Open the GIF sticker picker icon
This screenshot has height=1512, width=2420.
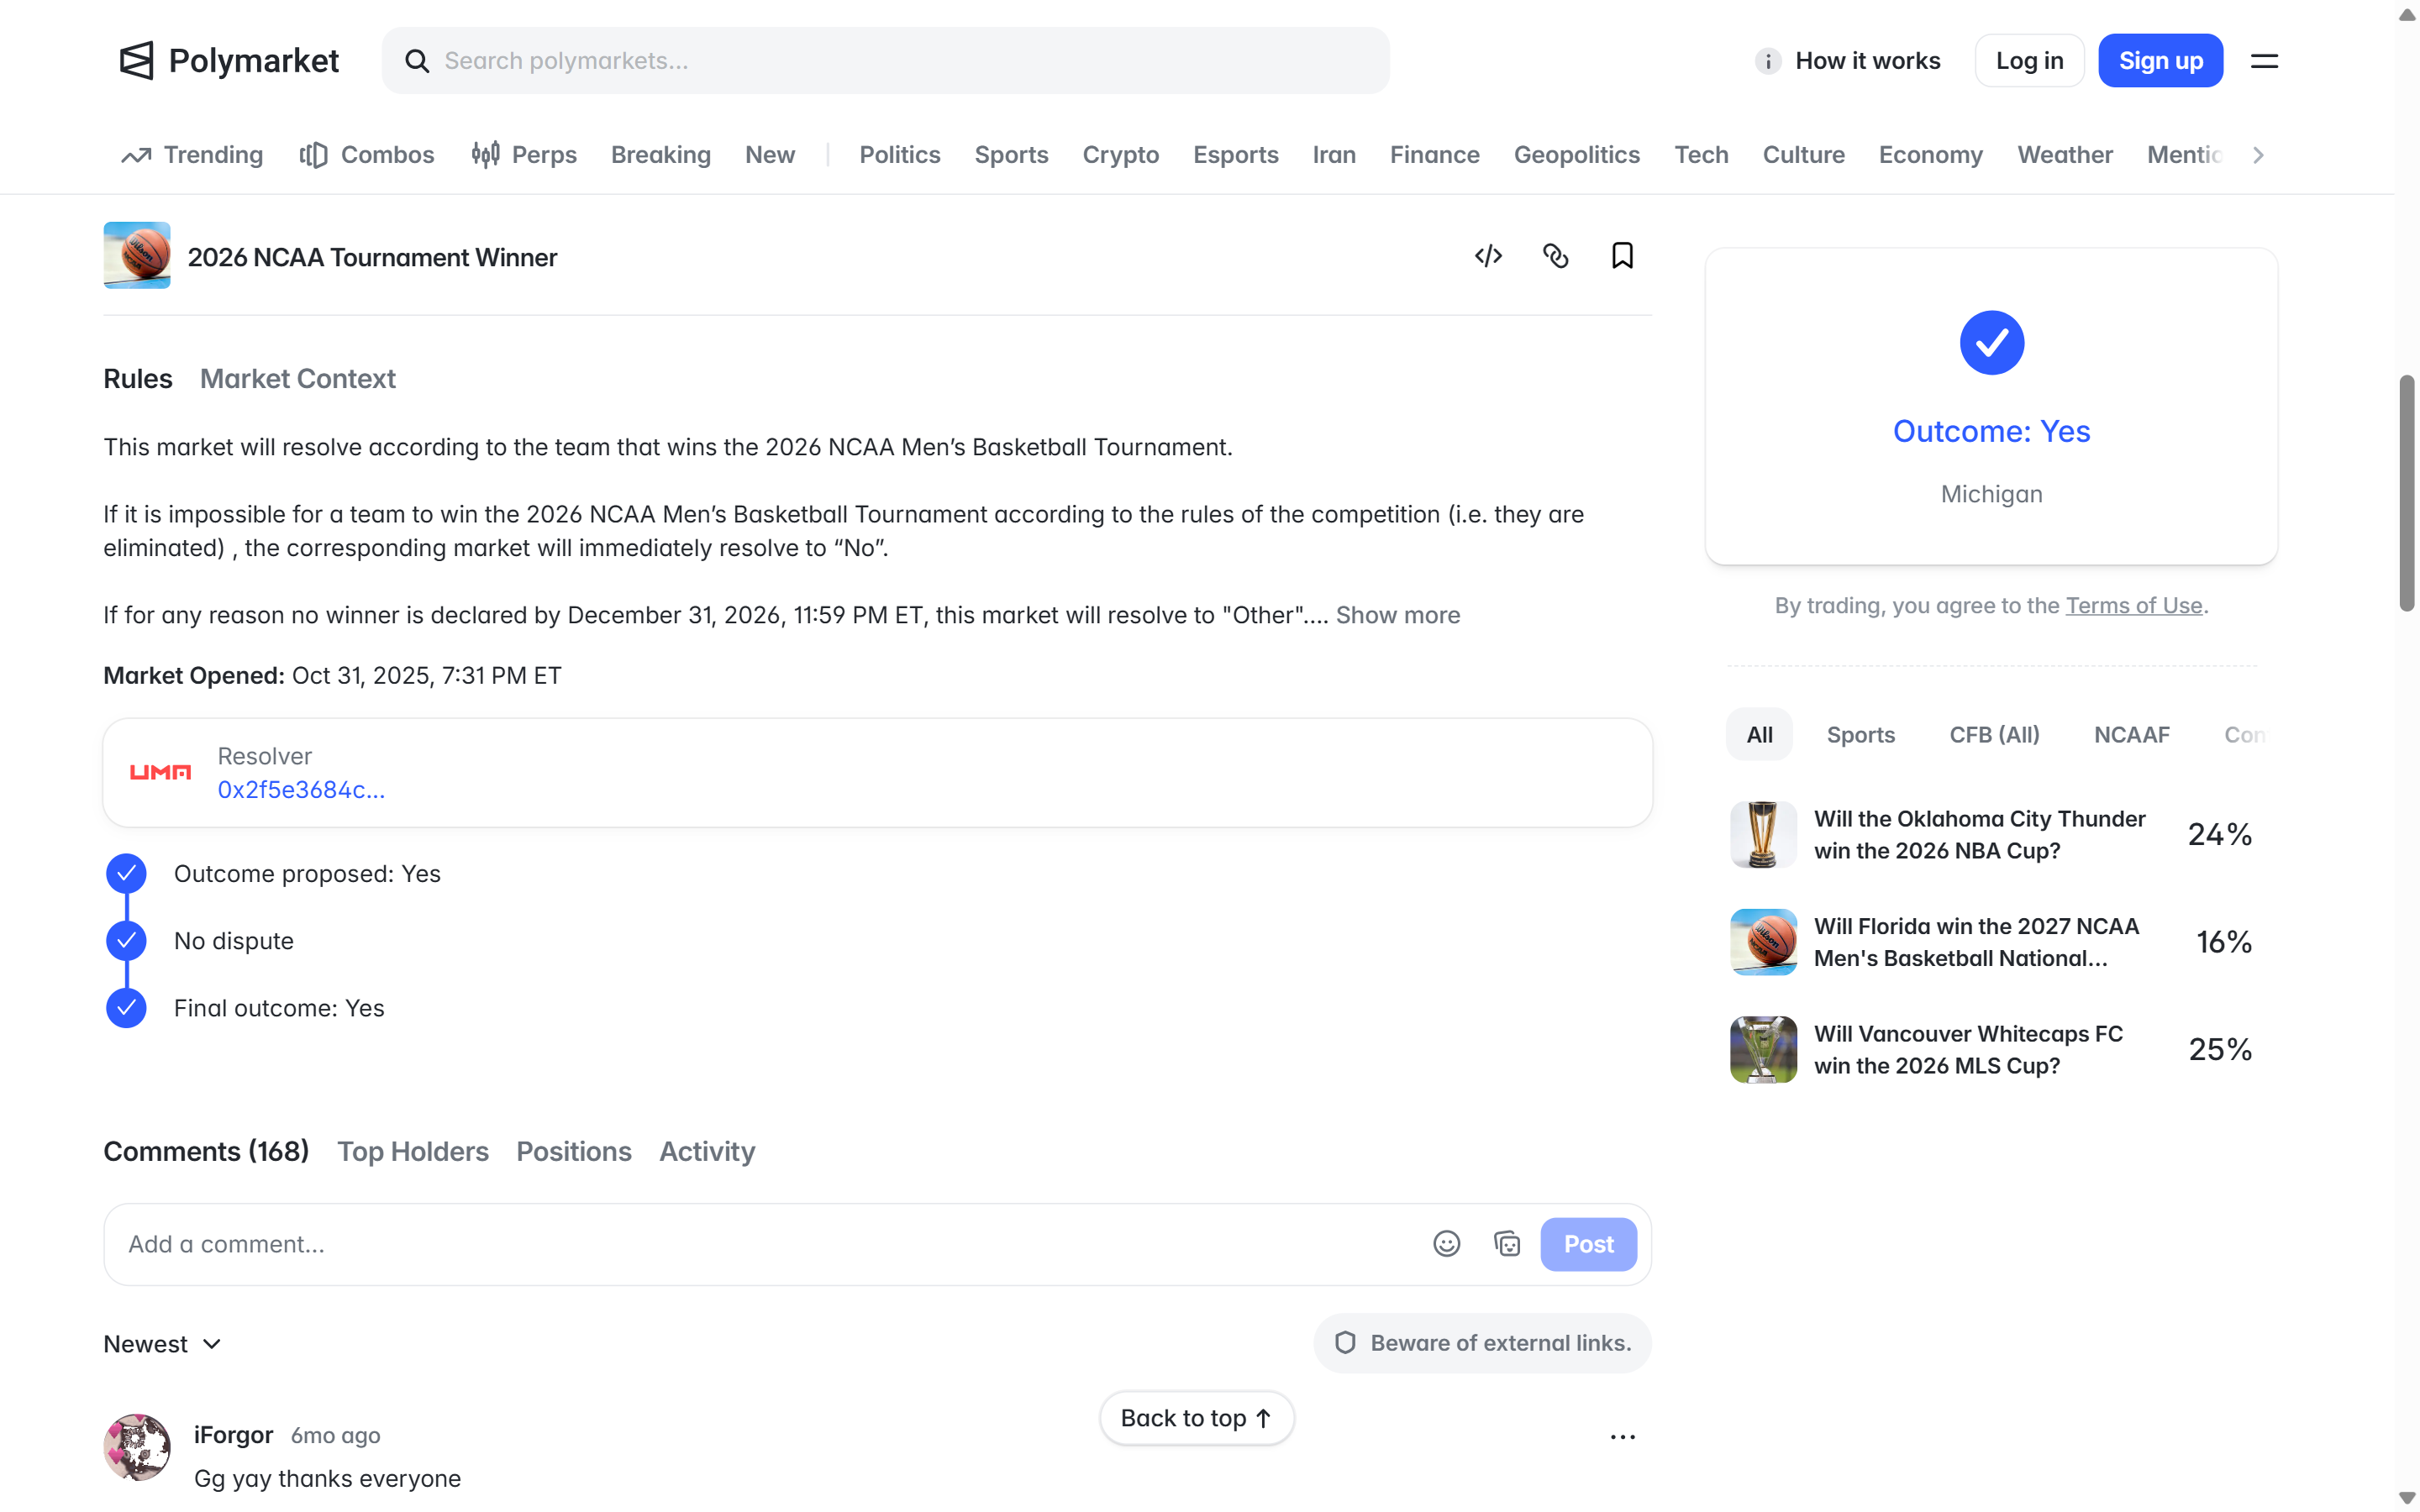pos(1507,1244)
